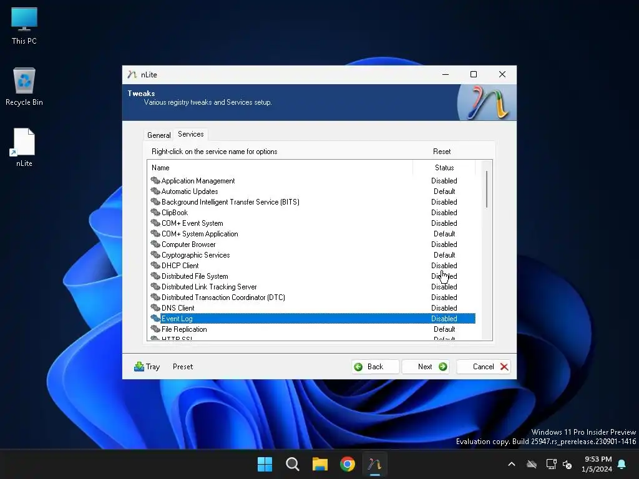Click Default status of Cryptographic Services
The height and width of the screenshot is (479, 639).
(444, 254)
